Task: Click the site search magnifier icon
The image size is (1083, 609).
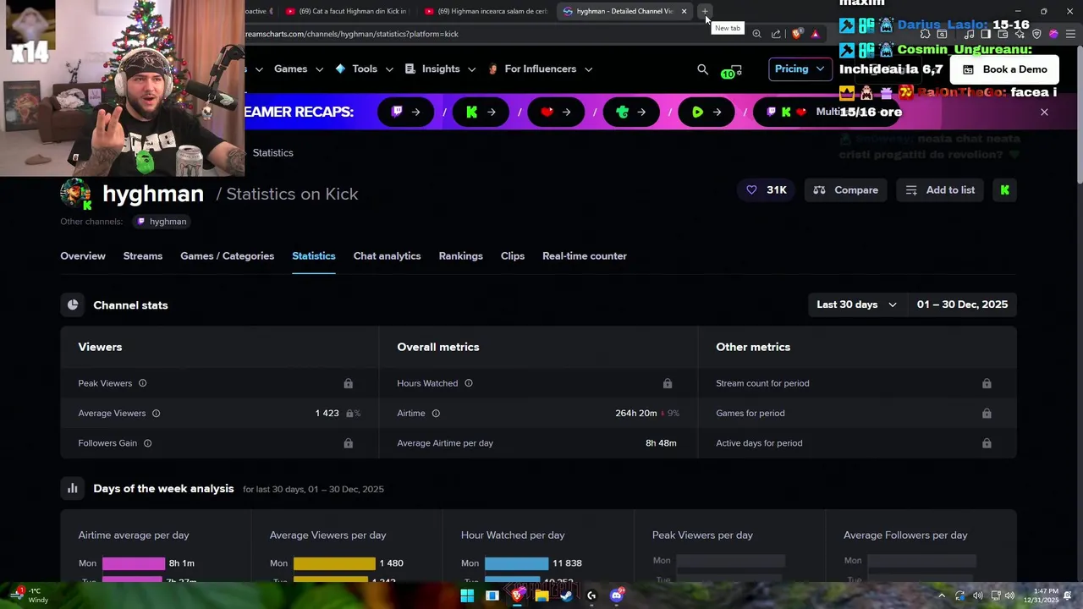Action: 702,69
